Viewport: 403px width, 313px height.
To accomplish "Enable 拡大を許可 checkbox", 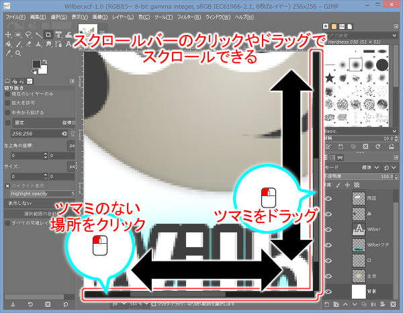I will click(7, 103).
